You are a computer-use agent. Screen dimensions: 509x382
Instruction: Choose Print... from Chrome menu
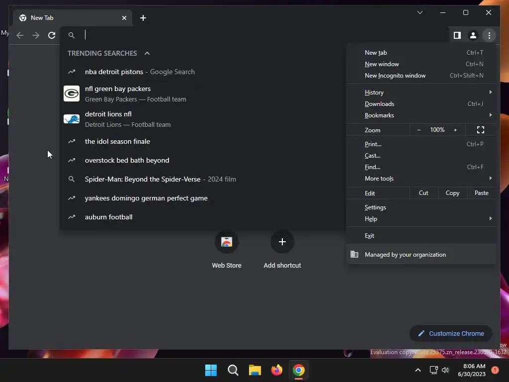[x=421, y=144]
